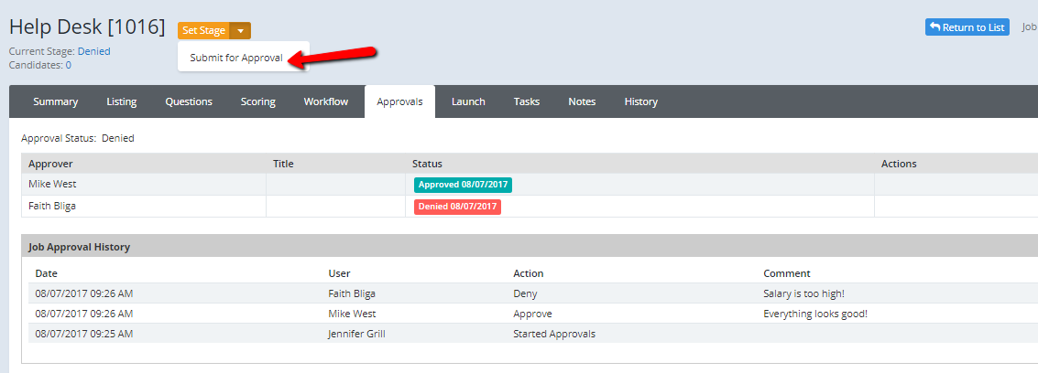Click the Salary is too high comment
Screen dimensions: 1038x373
click(803, 293)
